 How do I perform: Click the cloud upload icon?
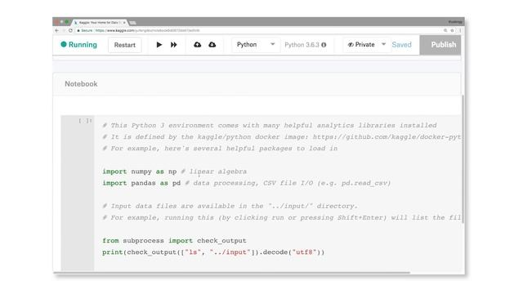(198, 45)
